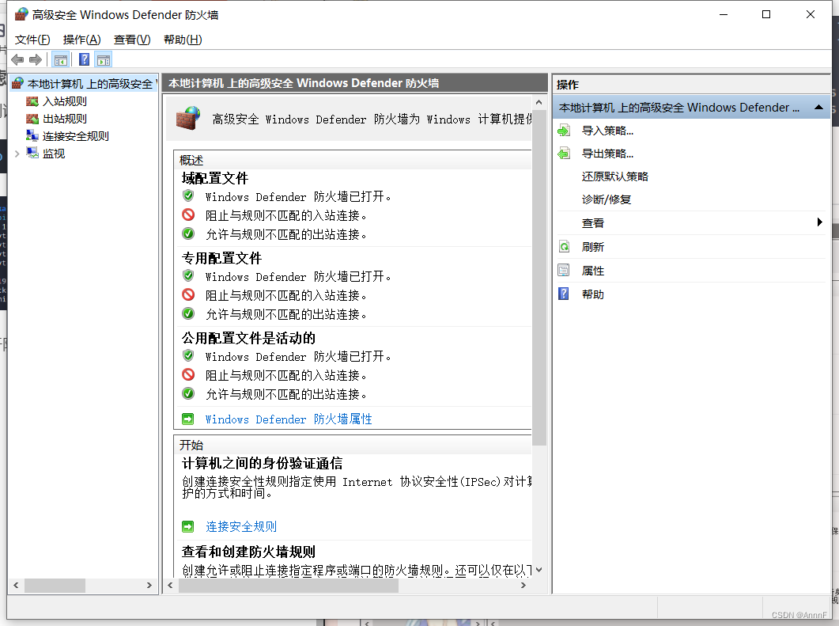Open the 查看(V) menu

[x=132, y=40]
